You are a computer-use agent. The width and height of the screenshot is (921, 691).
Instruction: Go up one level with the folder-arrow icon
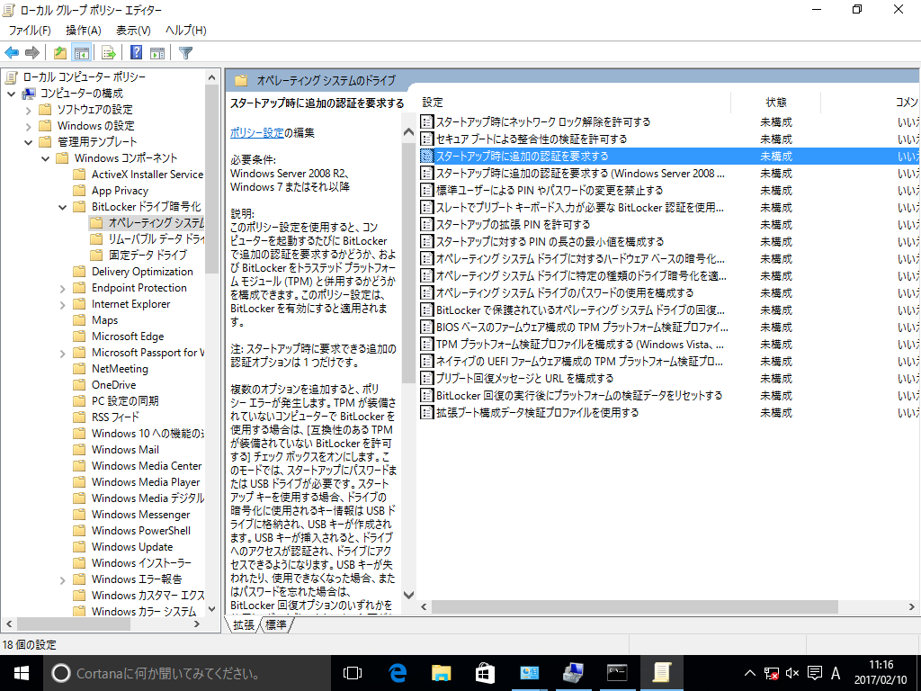click(x=60, y=53)
